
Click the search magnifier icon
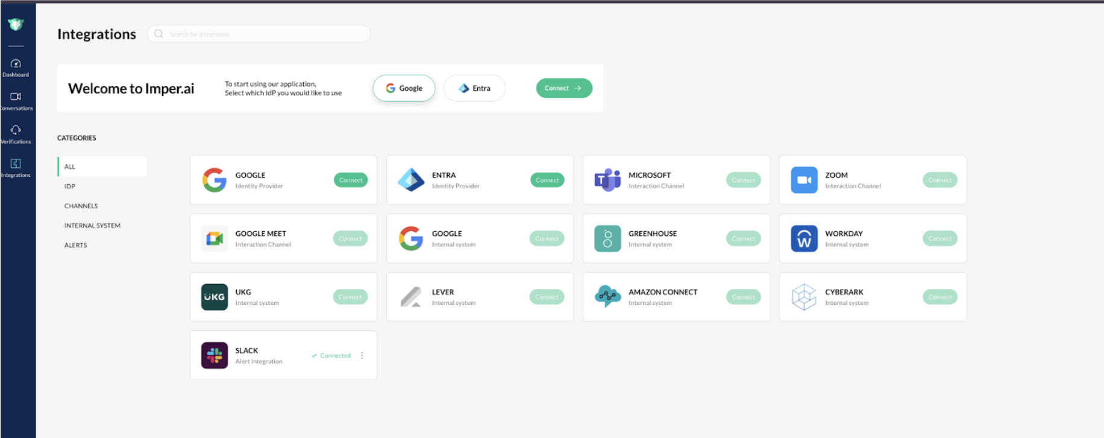[x=159, y=34]
